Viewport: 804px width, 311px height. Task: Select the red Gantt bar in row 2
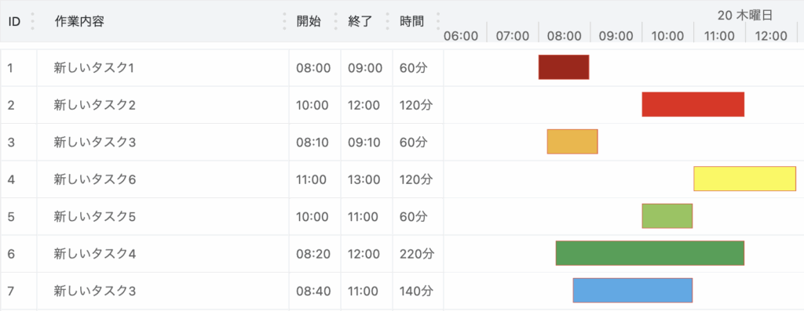(x=693, y=104)
